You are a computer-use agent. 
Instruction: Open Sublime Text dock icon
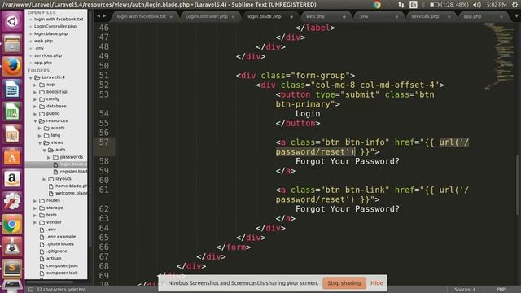coord(12,269)
